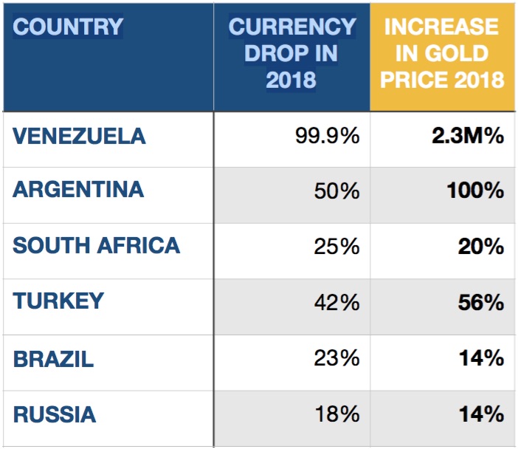Click the COUNTRY column header
518x452 pixels.
[x=68, y=28]
